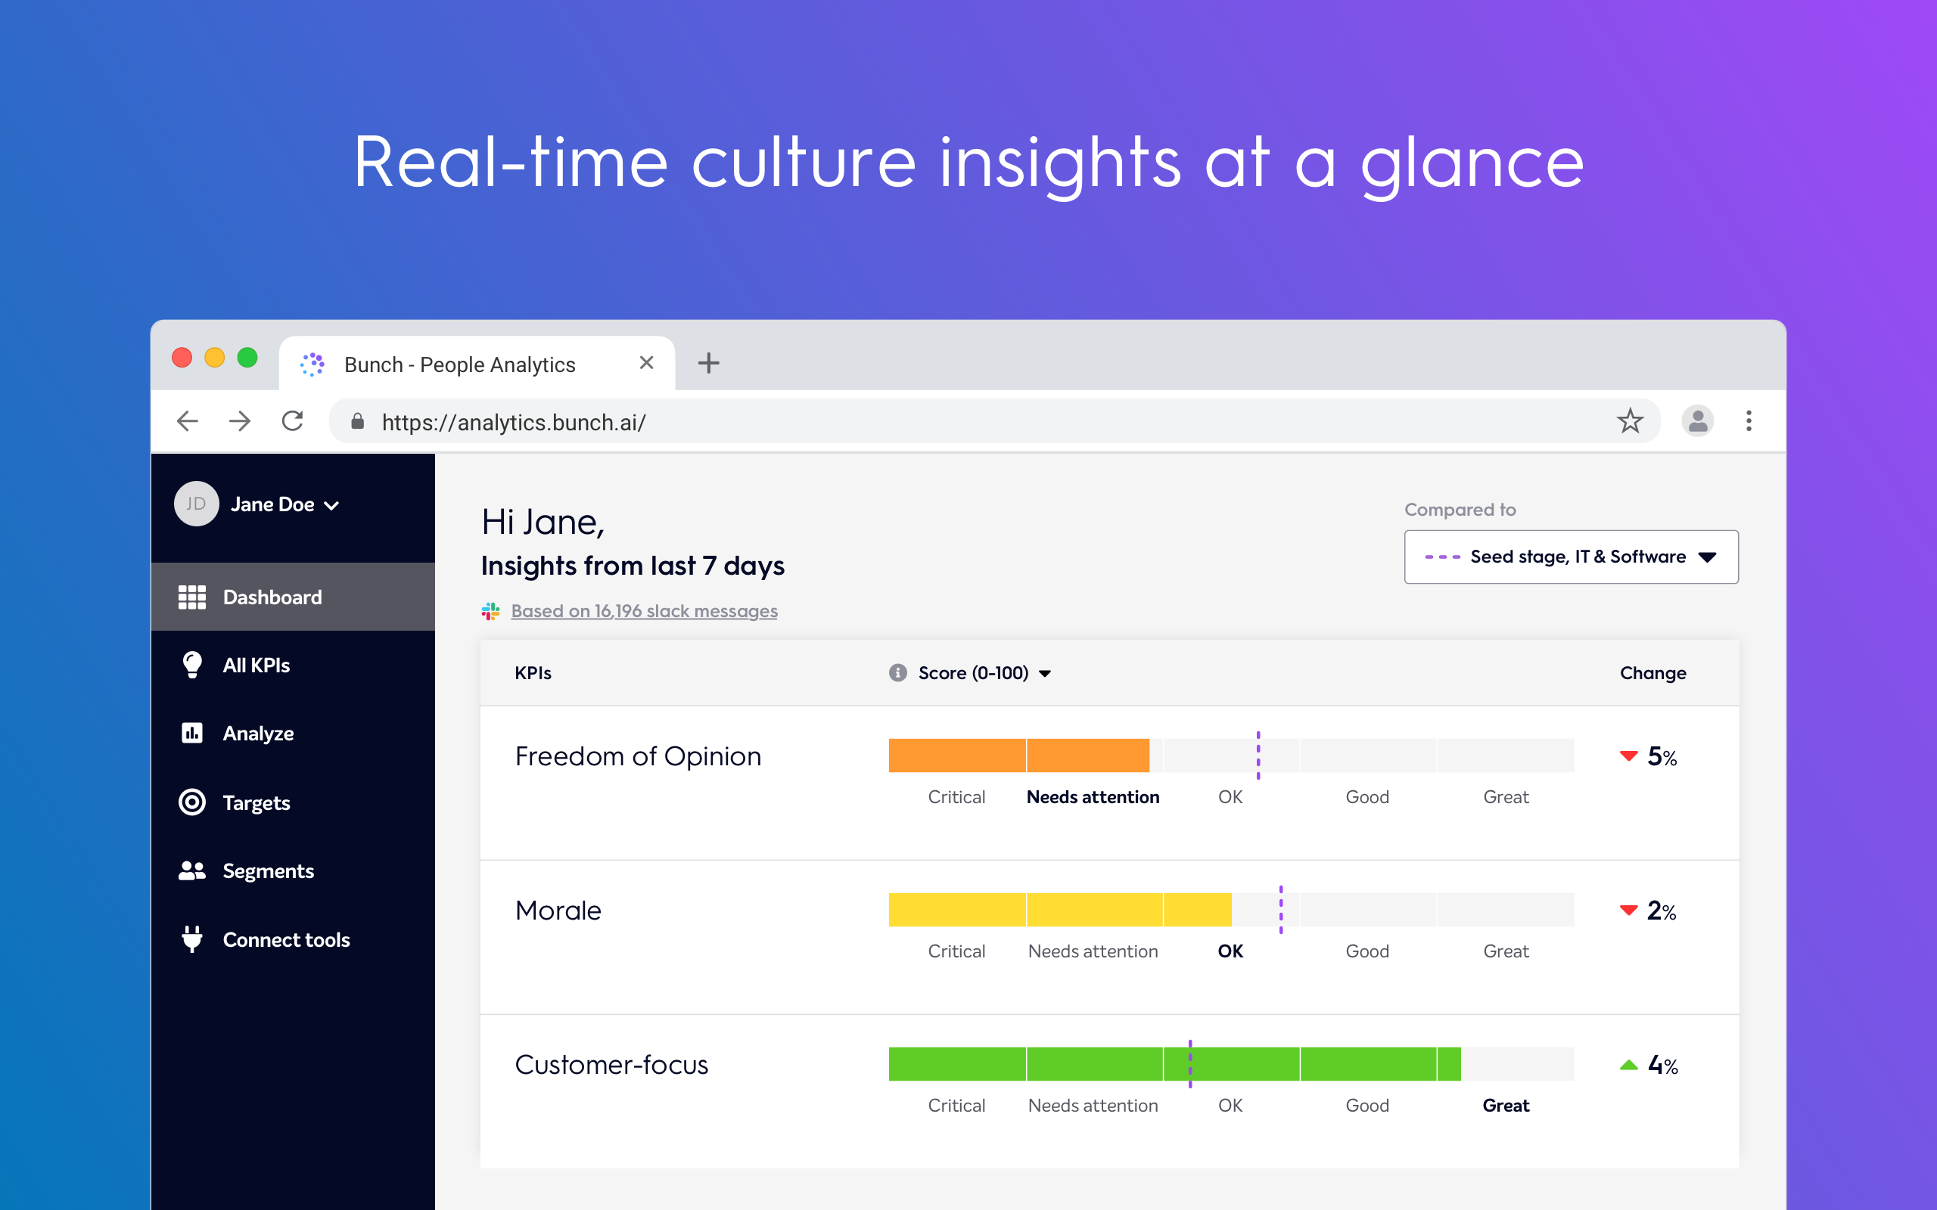
Task: Open the Dashboard section
Action: pyautogui.click(x=293, y=597)
